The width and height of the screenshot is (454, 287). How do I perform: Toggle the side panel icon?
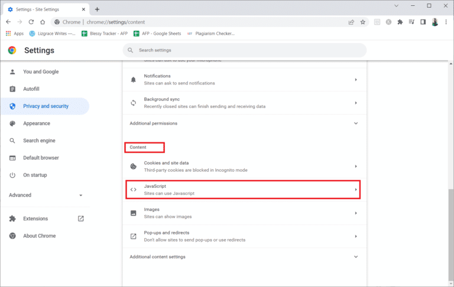[x=423, y=22]
